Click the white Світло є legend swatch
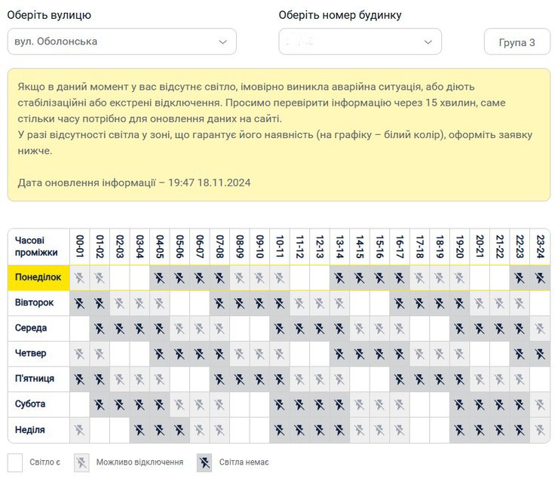Viewport: 558px width, 479px height. (x=15, y=462)
